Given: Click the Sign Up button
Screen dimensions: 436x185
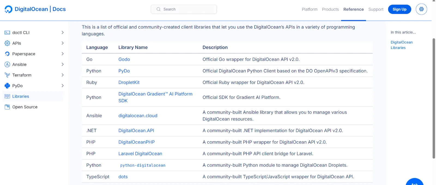Looking at the screenshot, I should tap(399, 9).
